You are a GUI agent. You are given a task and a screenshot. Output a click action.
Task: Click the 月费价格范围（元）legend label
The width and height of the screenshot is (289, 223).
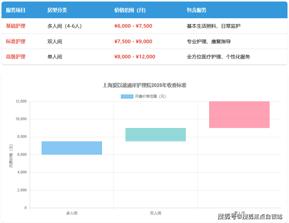(150, 96)
